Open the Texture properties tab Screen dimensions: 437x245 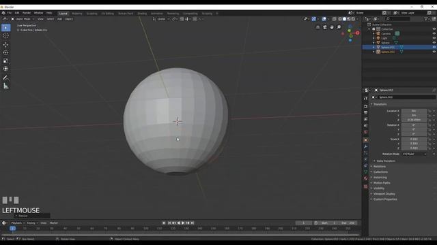click(366, 186)
